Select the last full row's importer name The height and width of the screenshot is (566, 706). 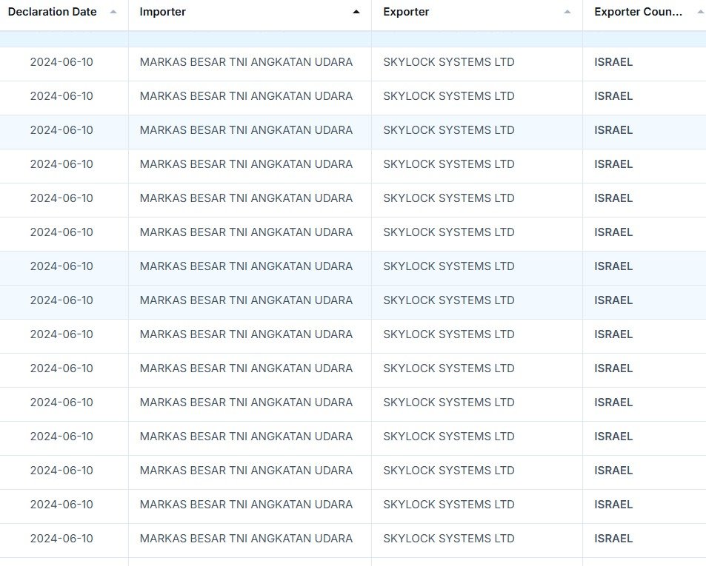point(246,539)
